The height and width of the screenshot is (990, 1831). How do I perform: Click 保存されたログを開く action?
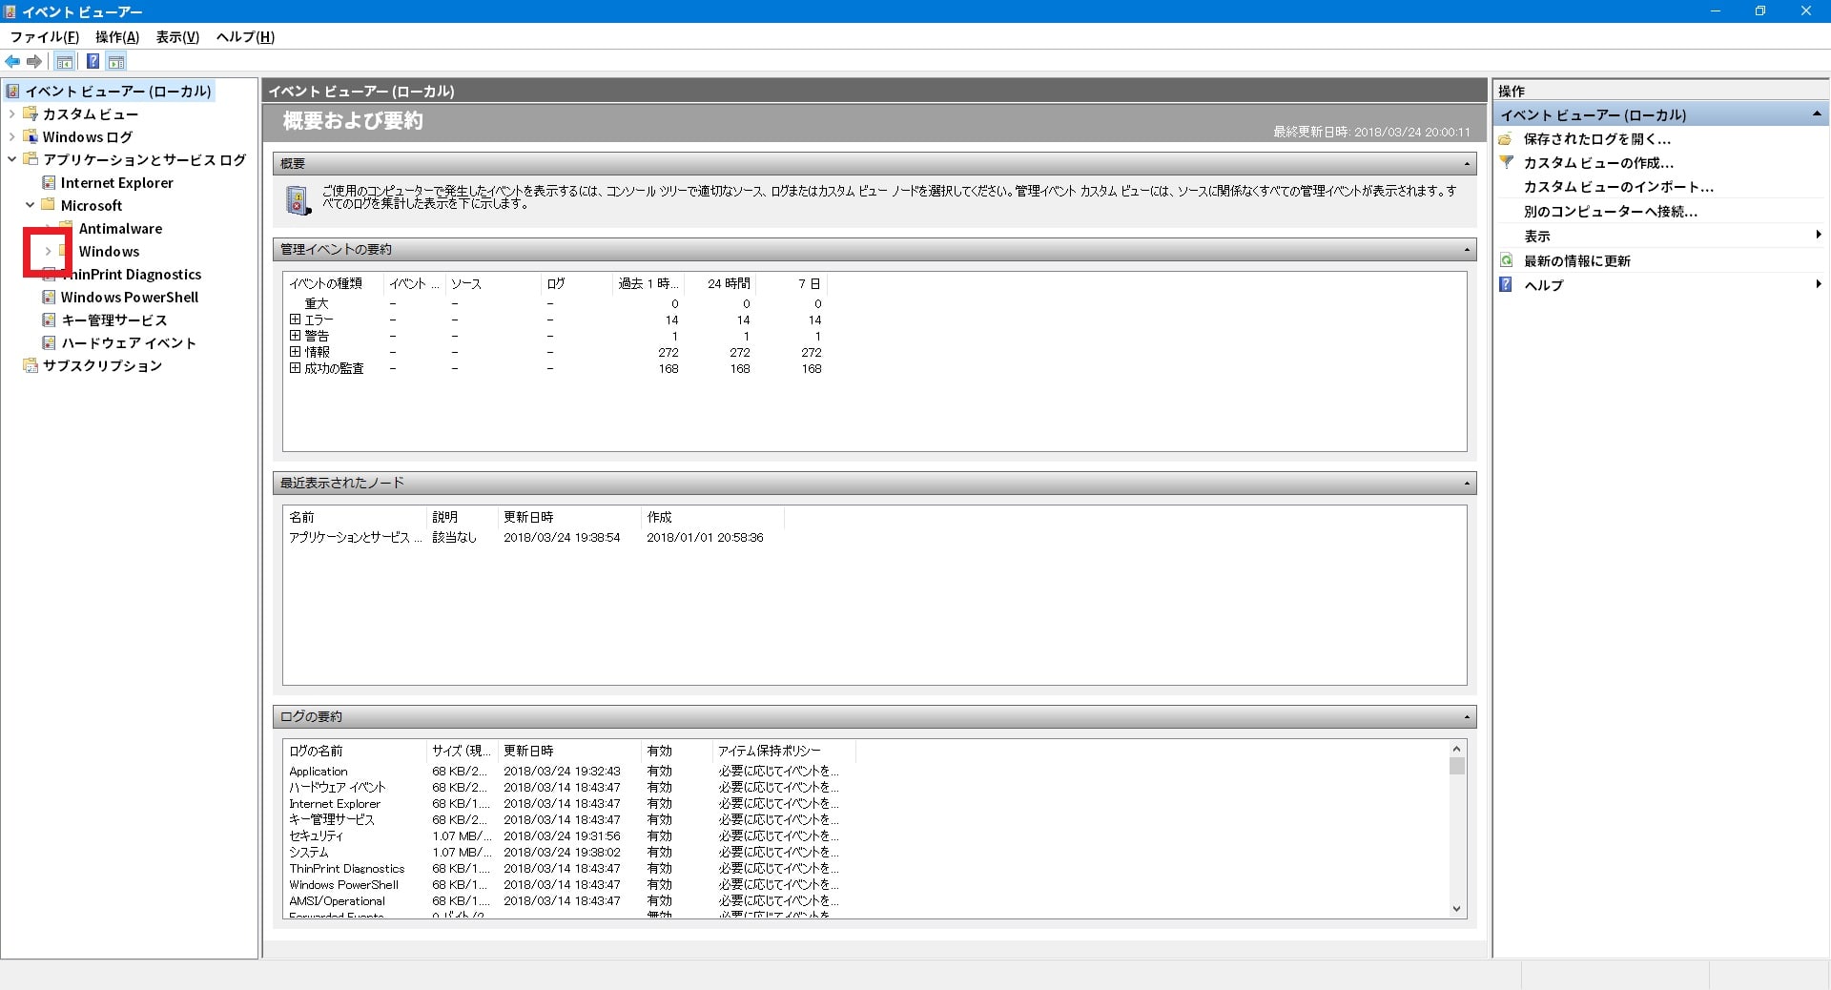[x=1597, y=139]
